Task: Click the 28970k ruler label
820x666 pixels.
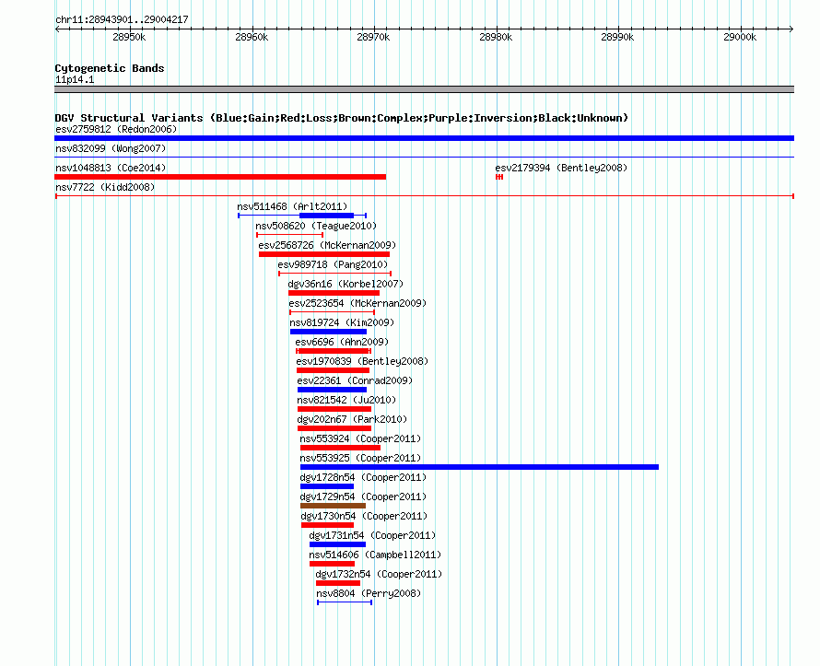Action: pyautogui.click(x=373, y=37)
